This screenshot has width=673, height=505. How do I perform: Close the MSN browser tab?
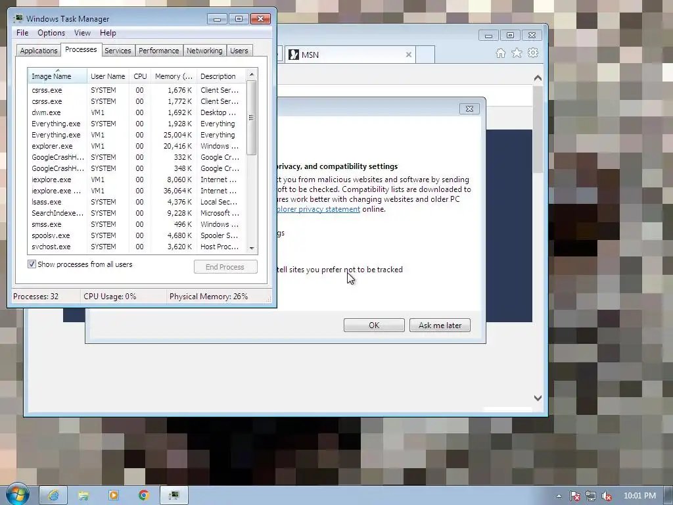pos(409,55)
